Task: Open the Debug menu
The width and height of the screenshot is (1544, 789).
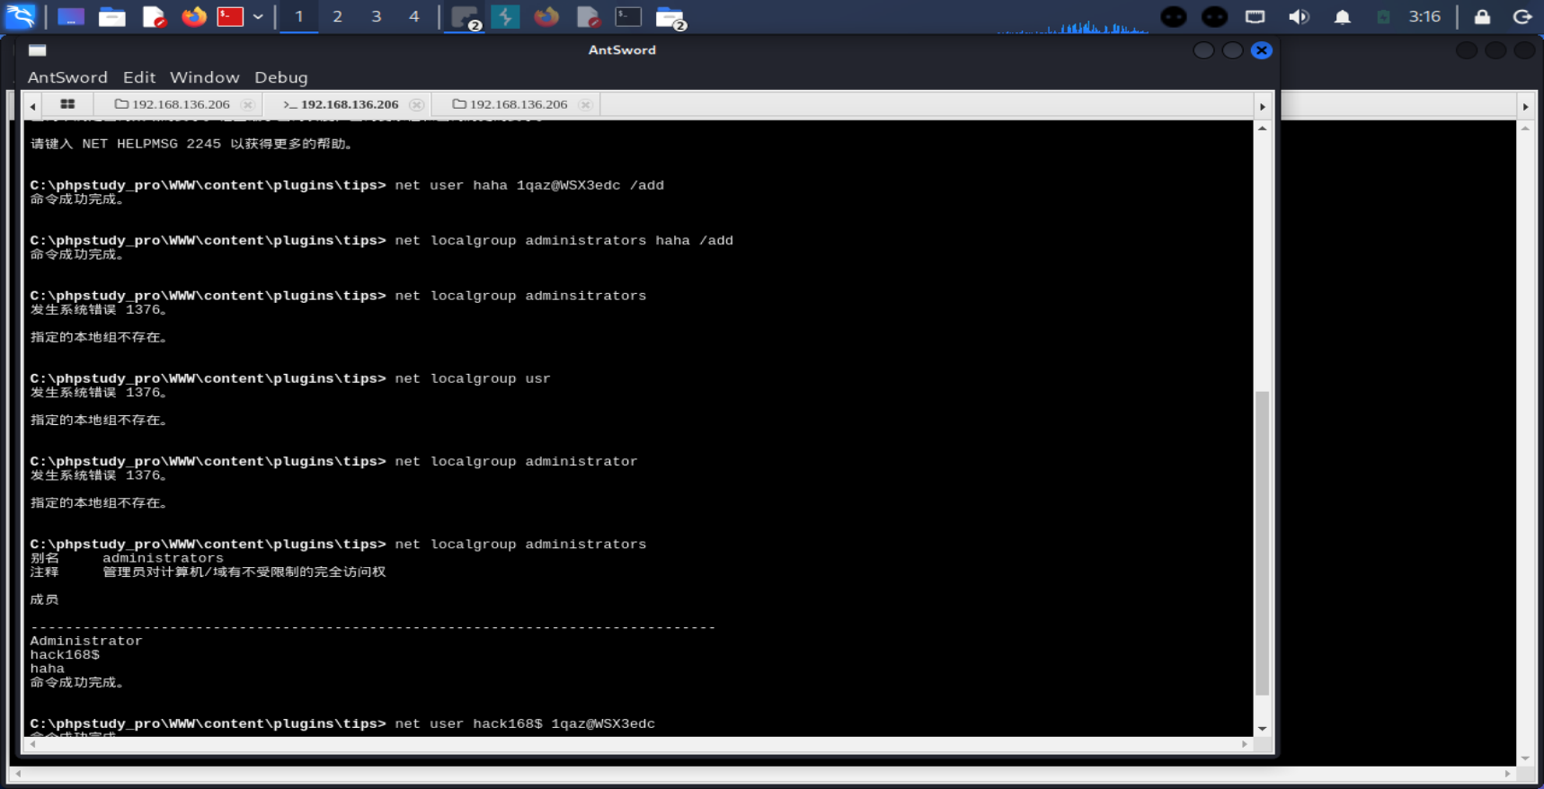Action: point(281,77)
